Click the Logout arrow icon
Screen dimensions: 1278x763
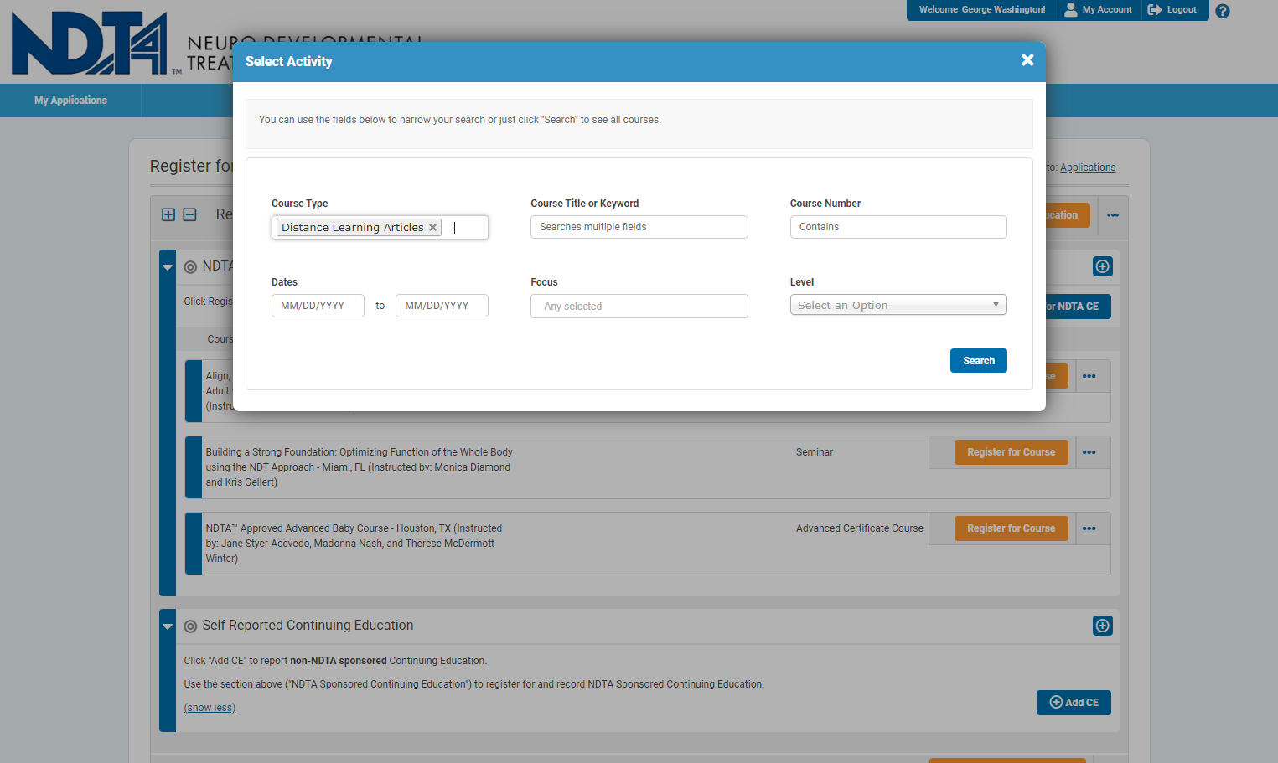pos(1155,10)
